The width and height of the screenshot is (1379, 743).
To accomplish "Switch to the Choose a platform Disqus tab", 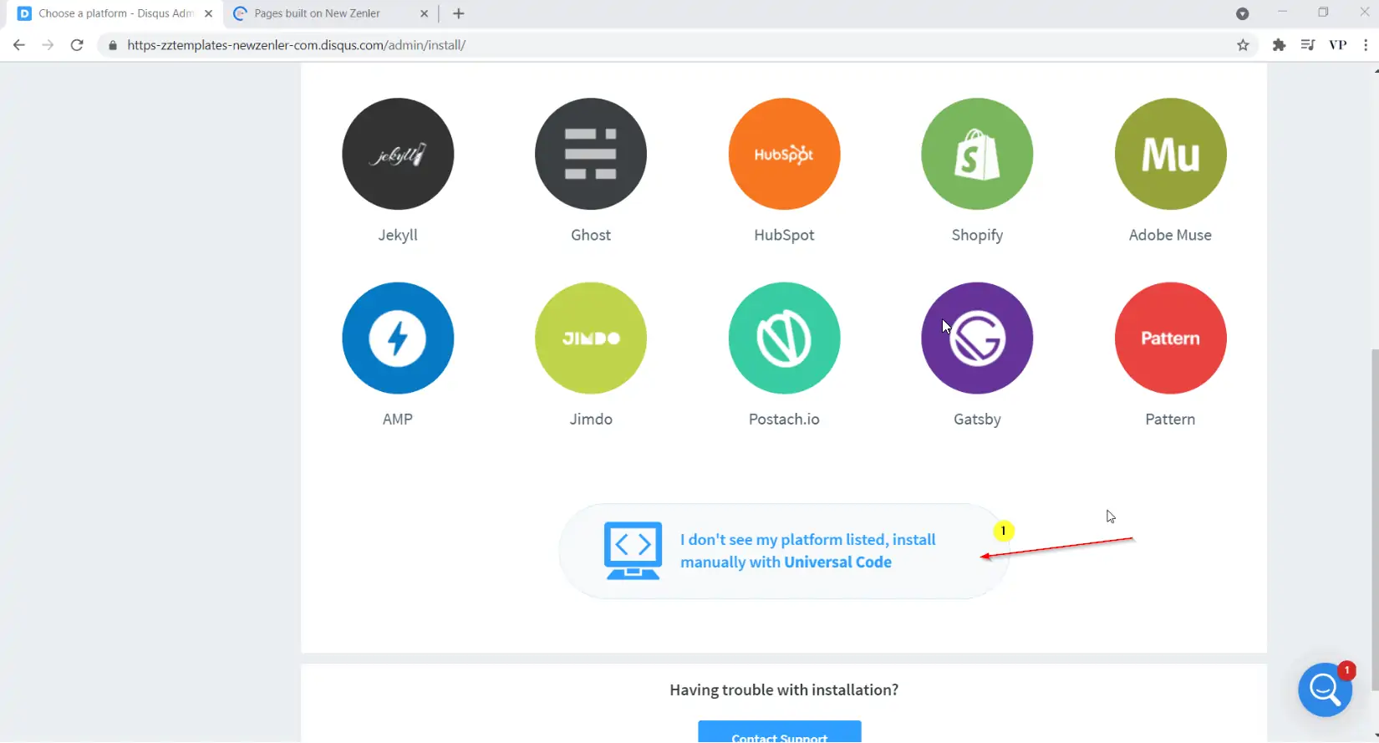I will pyautogui.click(x=115, y=13).
